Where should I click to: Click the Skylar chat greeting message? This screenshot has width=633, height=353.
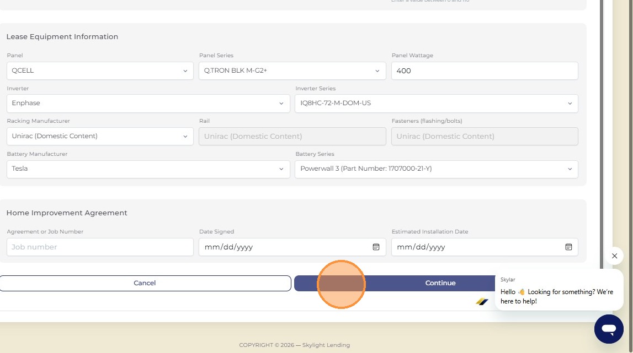558,290
